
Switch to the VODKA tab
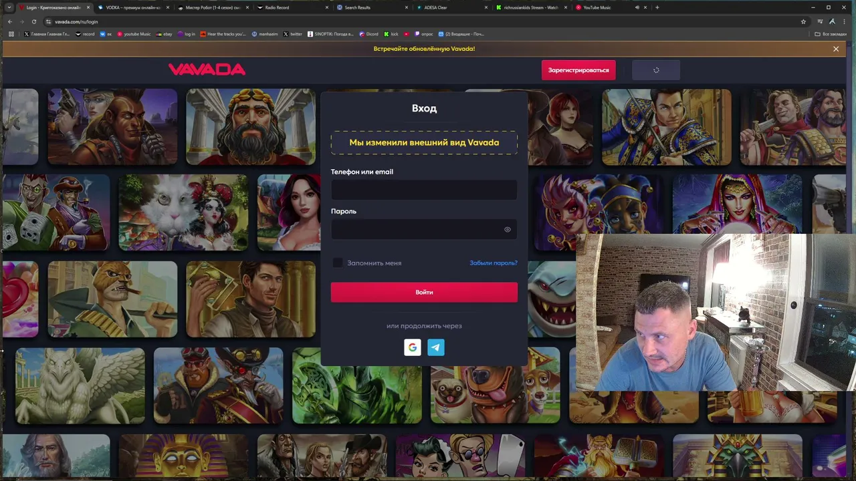click(132, 7)
